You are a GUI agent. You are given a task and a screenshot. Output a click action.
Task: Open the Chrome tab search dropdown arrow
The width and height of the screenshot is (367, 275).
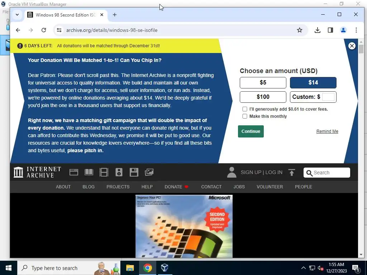pyautogui.click(x=17, y=15)
